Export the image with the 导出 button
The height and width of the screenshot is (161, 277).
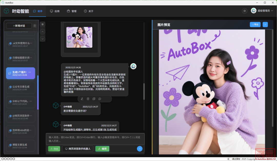pos(255,25)
